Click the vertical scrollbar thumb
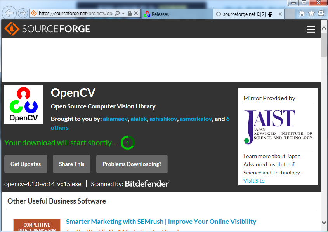 [324, 45]
